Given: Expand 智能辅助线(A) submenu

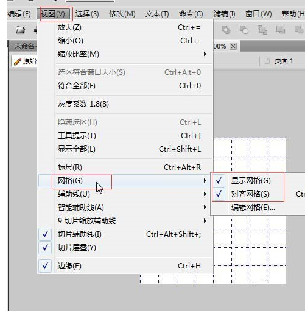Looking at the screenshot, I should click(125, 208).
